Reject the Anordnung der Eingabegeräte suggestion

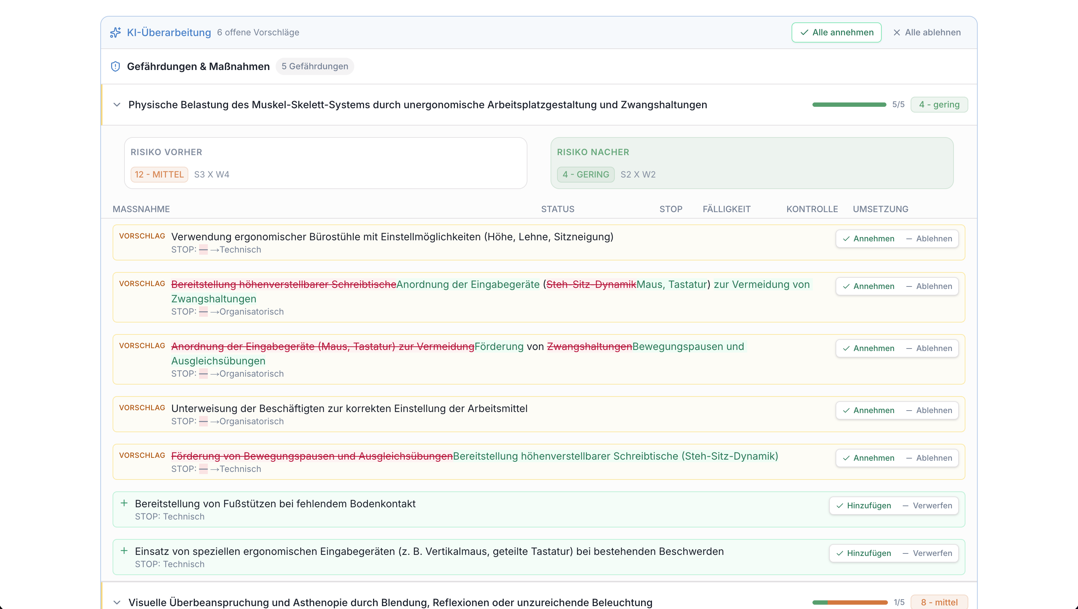click(929, 286)
